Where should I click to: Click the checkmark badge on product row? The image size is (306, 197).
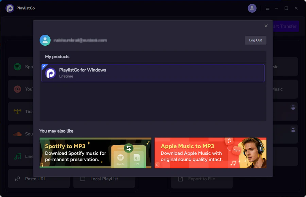tap(44, 66)
